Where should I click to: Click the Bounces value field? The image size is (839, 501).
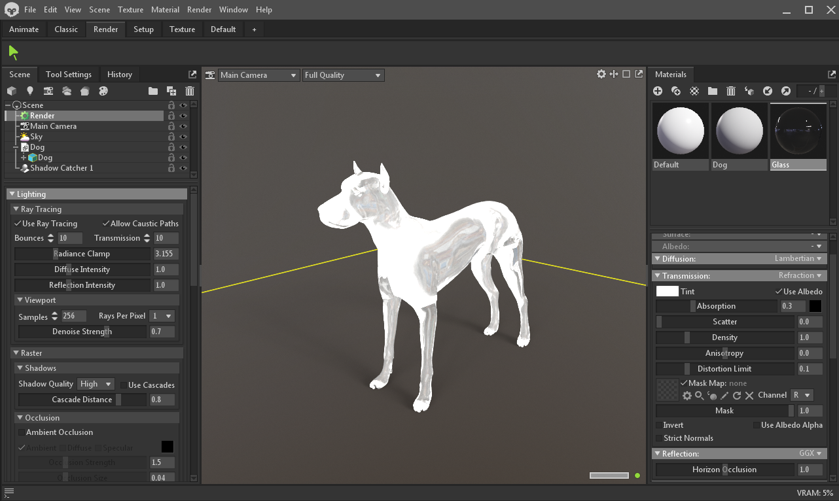point(70,238)
